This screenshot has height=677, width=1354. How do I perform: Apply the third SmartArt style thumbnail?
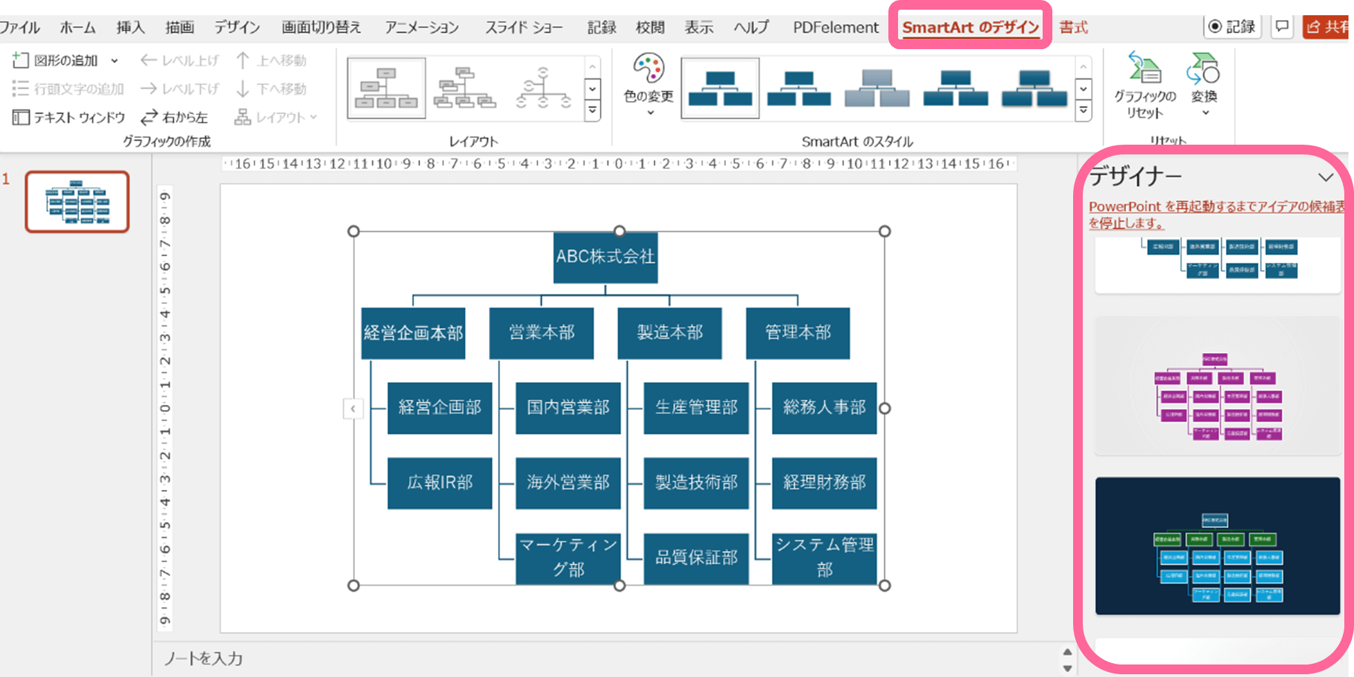click(877, 89)
